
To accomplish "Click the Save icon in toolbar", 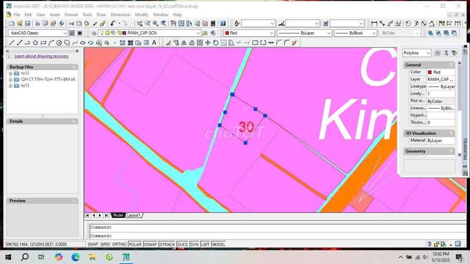I will (x=28, y=23).
